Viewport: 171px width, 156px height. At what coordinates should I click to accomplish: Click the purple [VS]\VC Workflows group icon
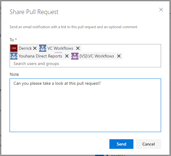click(x=75, y=56)
